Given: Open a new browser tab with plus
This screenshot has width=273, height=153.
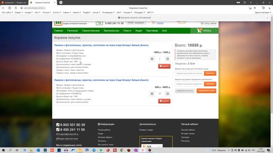Looking at the screenshot, I should point(61,3).
